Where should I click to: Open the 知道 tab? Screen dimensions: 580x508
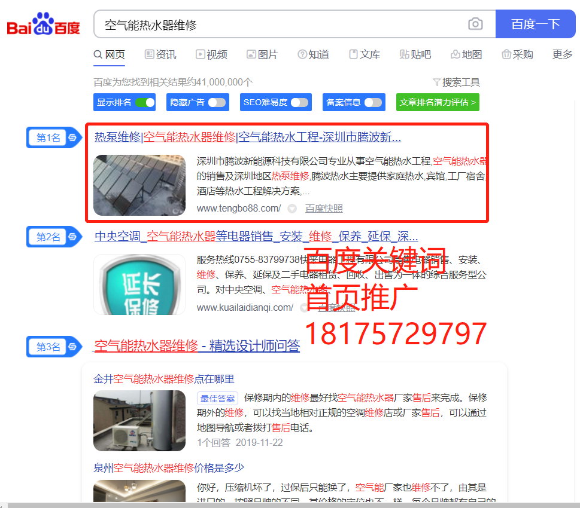313,54
